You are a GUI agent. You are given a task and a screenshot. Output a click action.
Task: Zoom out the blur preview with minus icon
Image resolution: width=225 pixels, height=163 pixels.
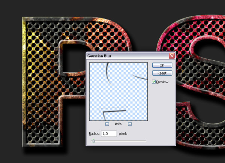pos(107,124)
